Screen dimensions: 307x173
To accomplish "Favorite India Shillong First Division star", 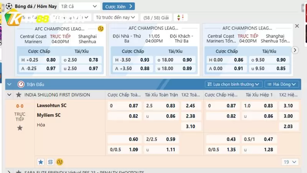I will click(x=18, y=95).
